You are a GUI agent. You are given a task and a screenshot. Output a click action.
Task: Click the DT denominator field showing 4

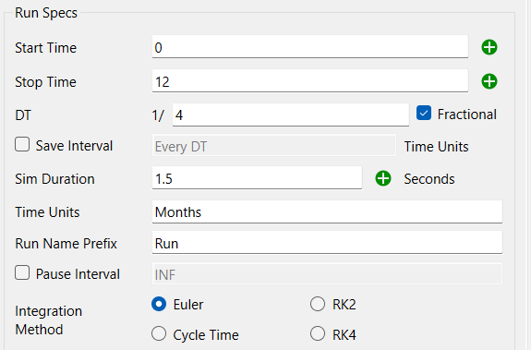(x=291, y=115)
